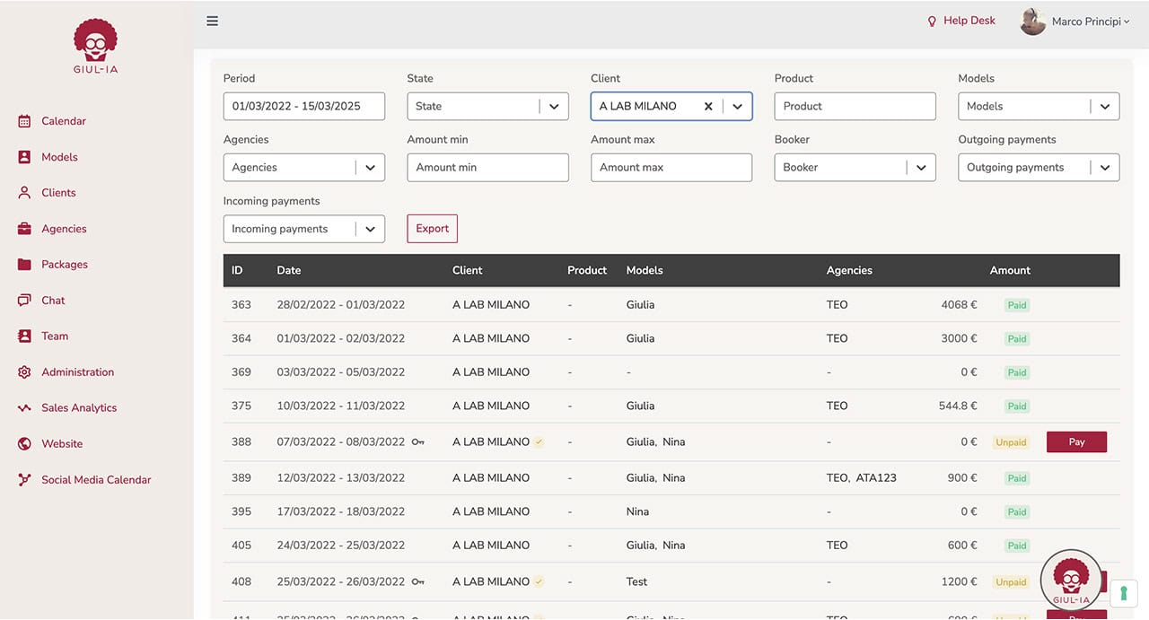Click booking ID 405
Image resolution: width=1149 pixels, height=620 pixels.
click(x=241, y=546)
